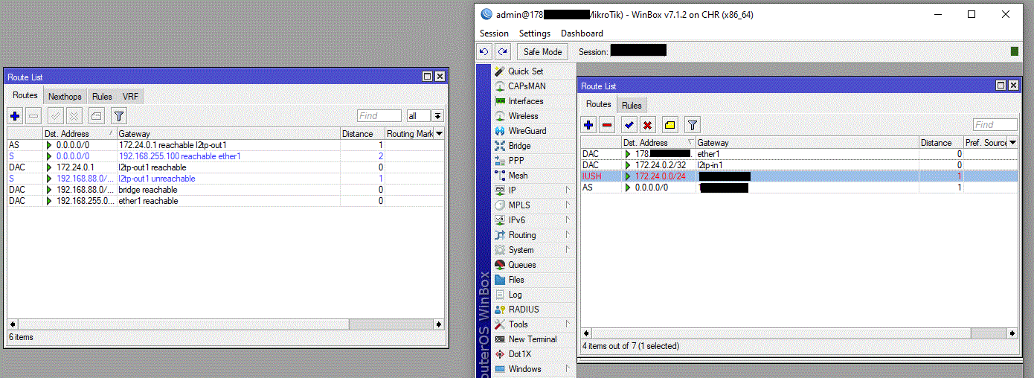Sort by Dst. Address in right Route List
The width and height of the screenshot is (1034, 378).
click(x=658, y=143)
